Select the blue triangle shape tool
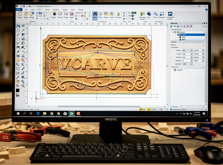223x165 pixels. (x=23, y=56)
